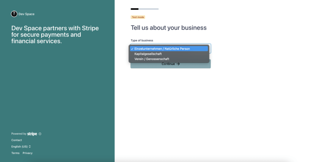This screenshot has height=162, width=319.
Task: Click the Type of business label
Action: pos(142,40)
